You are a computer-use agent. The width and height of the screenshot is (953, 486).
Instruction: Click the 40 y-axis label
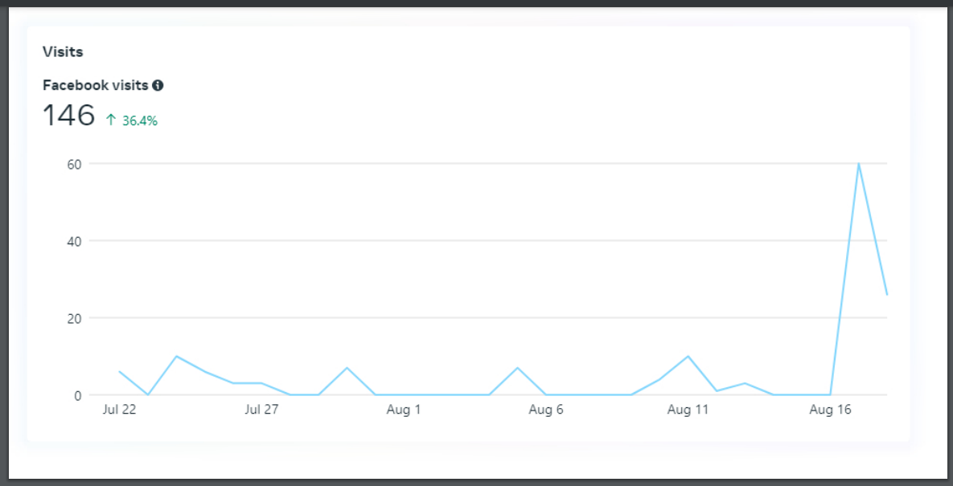click(75, 241)
